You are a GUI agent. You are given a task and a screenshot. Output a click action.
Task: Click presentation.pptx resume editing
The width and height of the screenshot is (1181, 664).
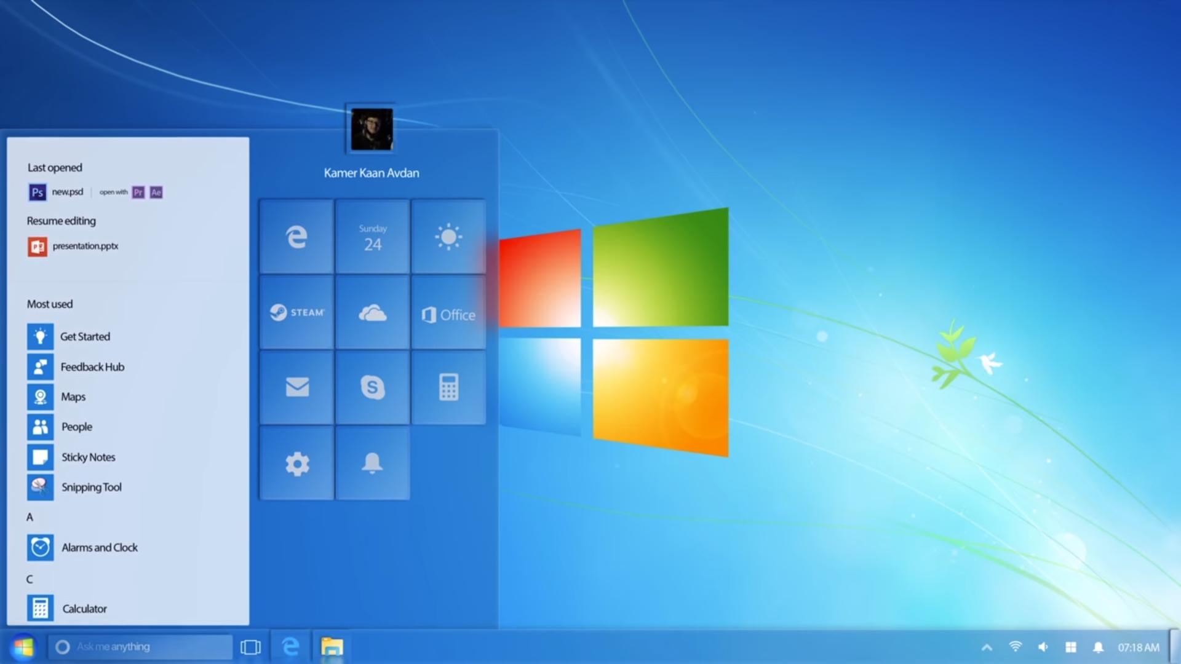[84, 245]
